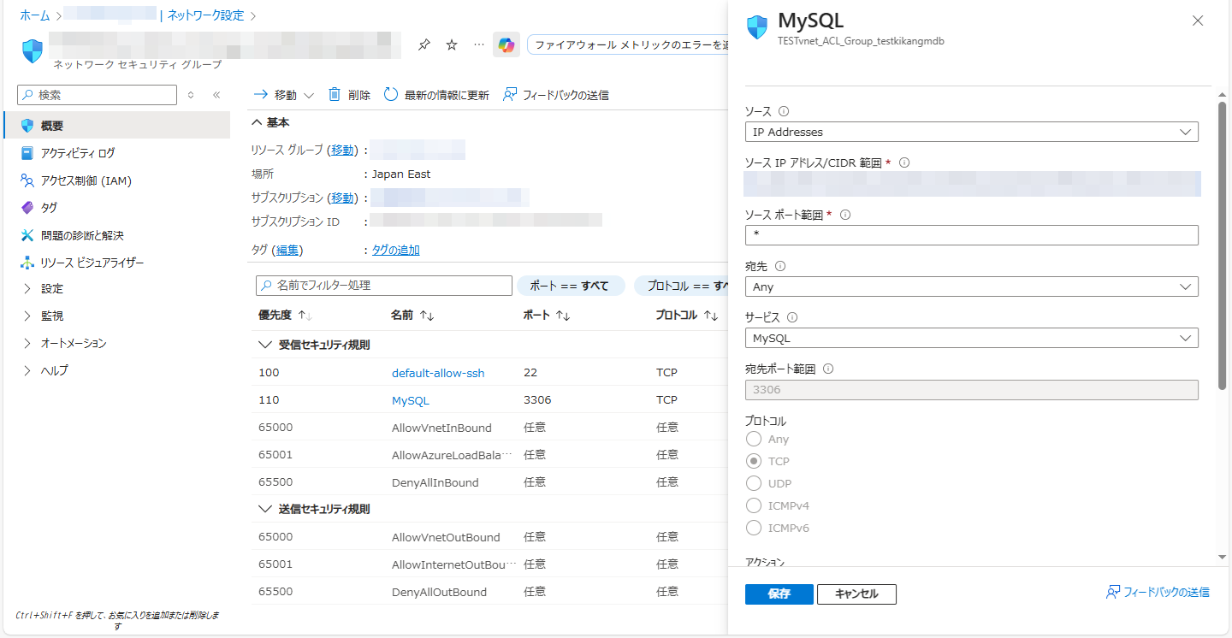This screenshot has width=1232, height=638.
Task: Open the サービス dropdown showing MySQL
Action: pyautogui.click(x=971, y=338)
